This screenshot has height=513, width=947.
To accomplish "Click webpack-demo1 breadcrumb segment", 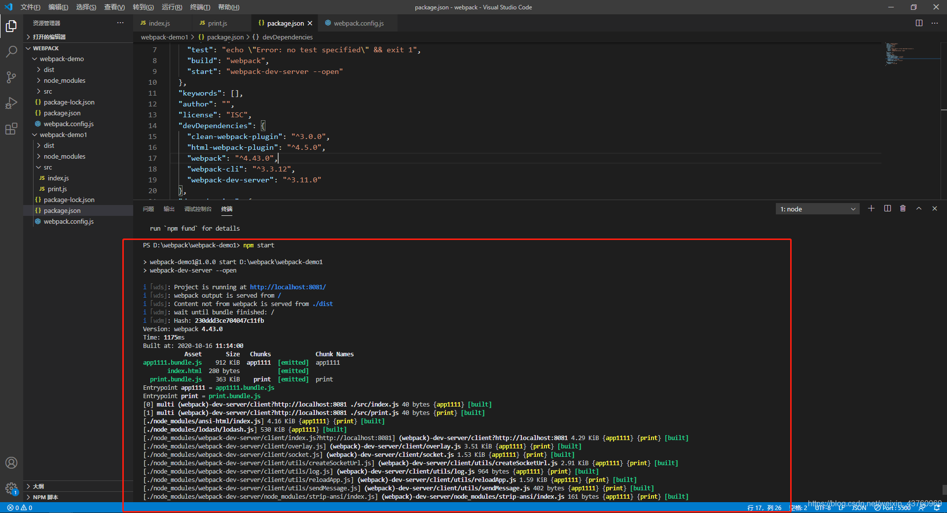I will 164,37.
